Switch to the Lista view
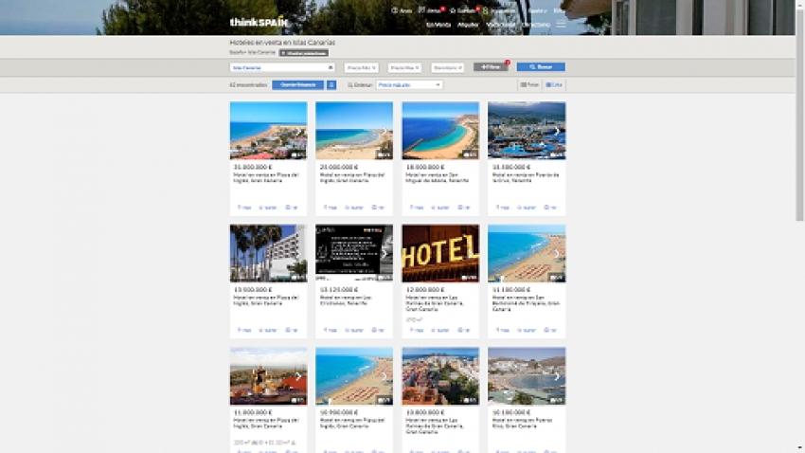Image resolution: width=805 pixels, height=453 pixels. [x=554, y=84]
